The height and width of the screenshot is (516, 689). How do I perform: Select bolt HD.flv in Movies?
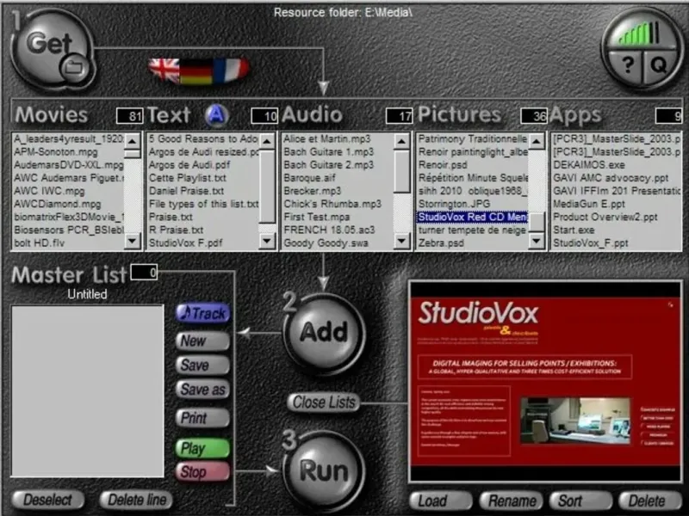click(x=39, y=243)
